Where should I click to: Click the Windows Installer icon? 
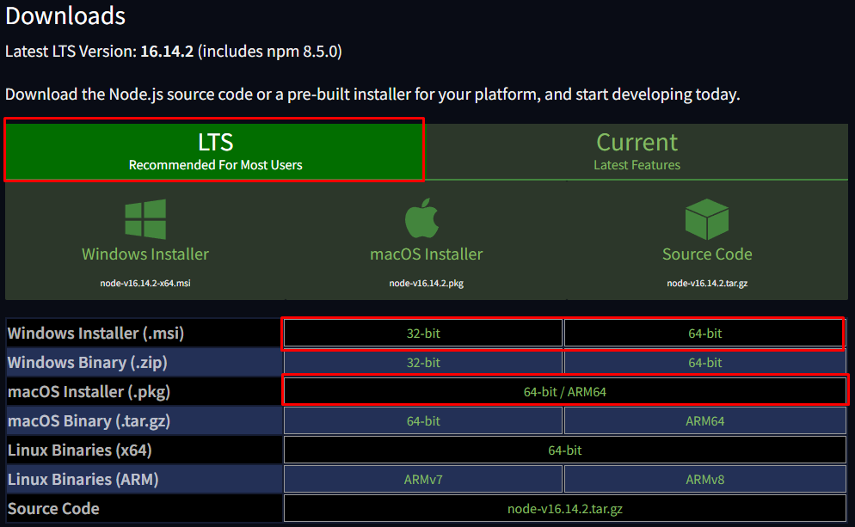[145, 218]
